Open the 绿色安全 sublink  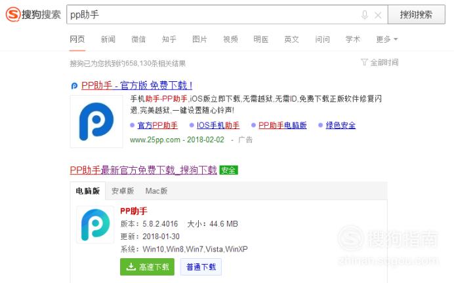pyautogui.click(x=340, y=125)
